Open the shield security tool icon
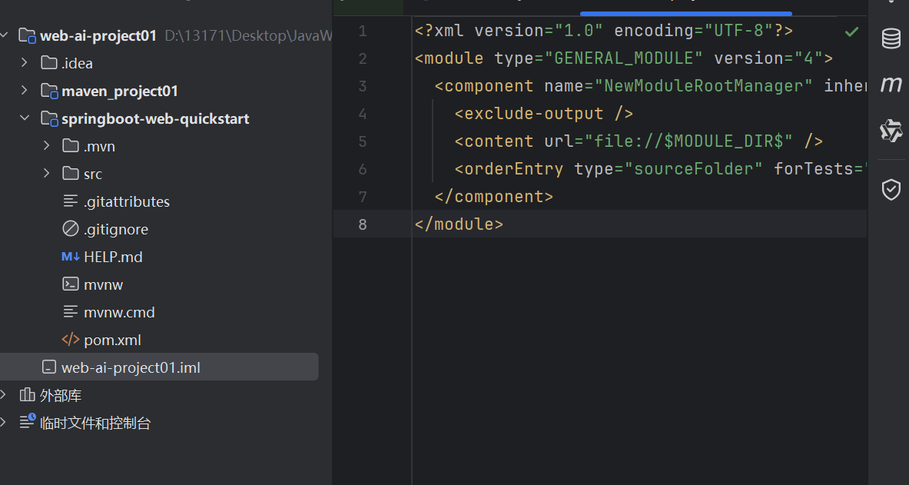The image size is (909, 485). tap(891, 190)
